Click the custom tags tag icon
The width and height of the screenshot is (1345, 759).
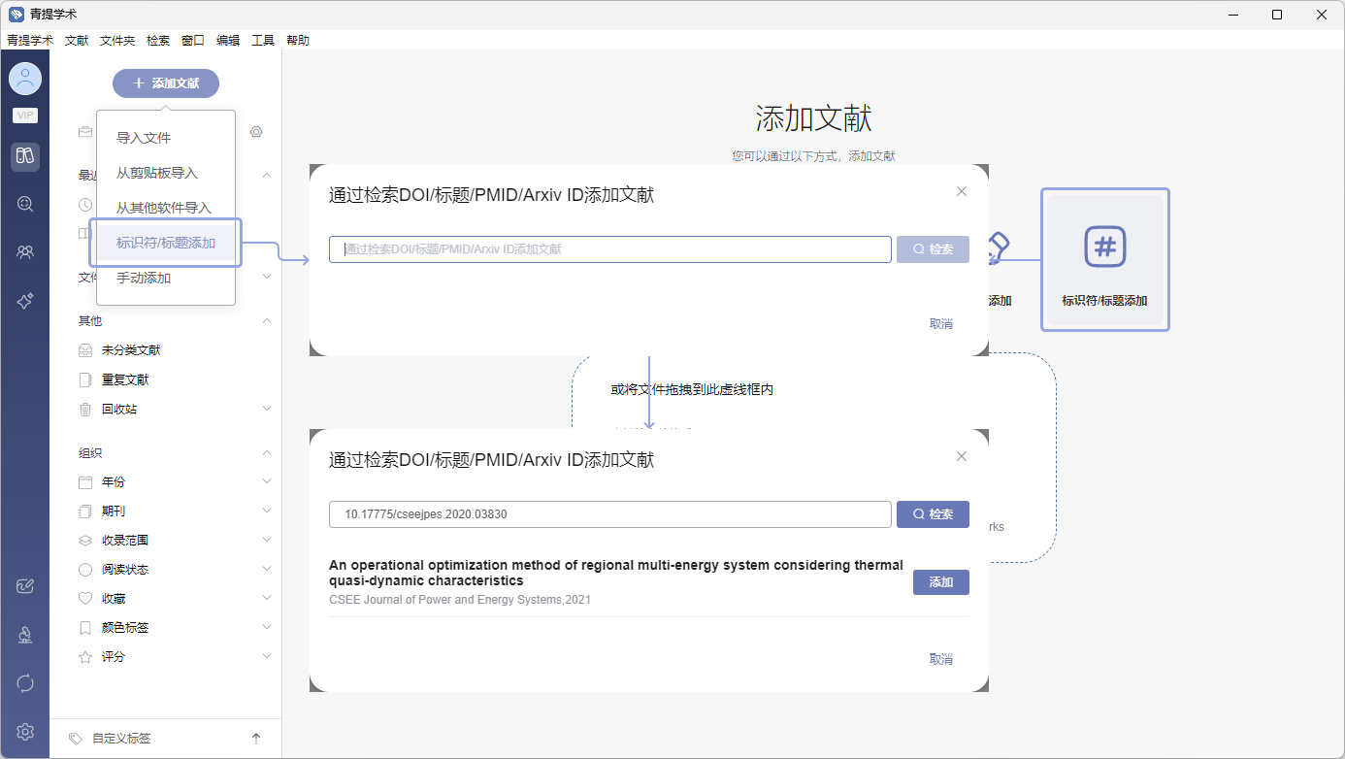[76, 739]
